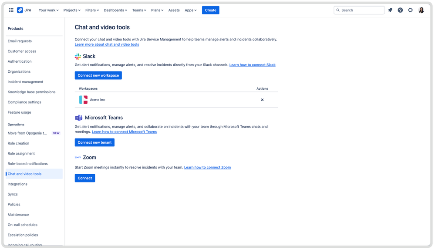Expand the Plans dropdown
Image resolution: width=435 pixels, height=250 pixels.
tap(157, 10)
